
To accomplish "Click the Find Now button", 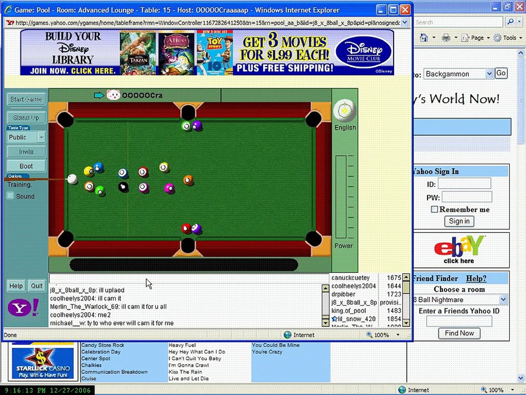I will pos(459,333).
